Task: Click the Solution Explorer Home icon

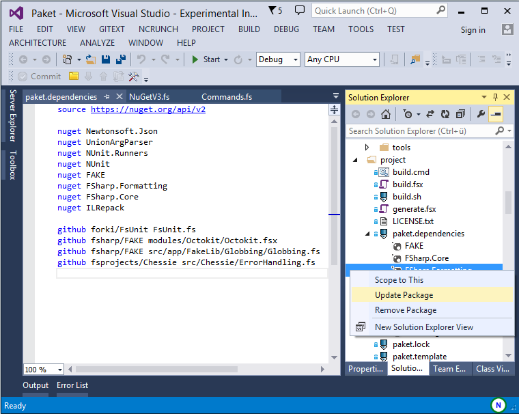Action: 386,114
